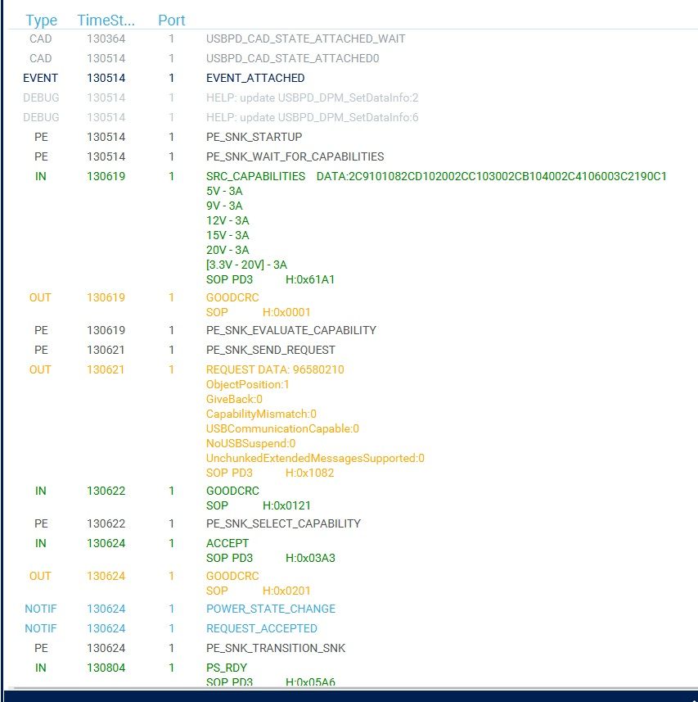
Task: Click the CapabilityMismatch:0 line
Action: [x=261, y=414]
